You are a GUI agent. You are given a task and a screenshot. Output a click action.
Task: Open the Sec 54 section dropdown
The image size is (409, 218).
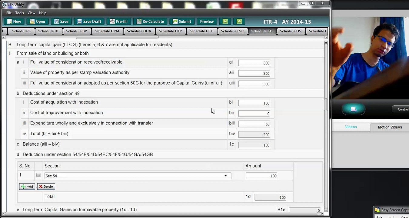(225, 176)
